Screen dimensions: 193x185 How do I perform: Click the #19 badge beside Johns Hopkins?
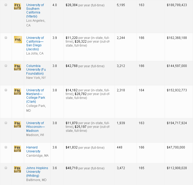17,169
